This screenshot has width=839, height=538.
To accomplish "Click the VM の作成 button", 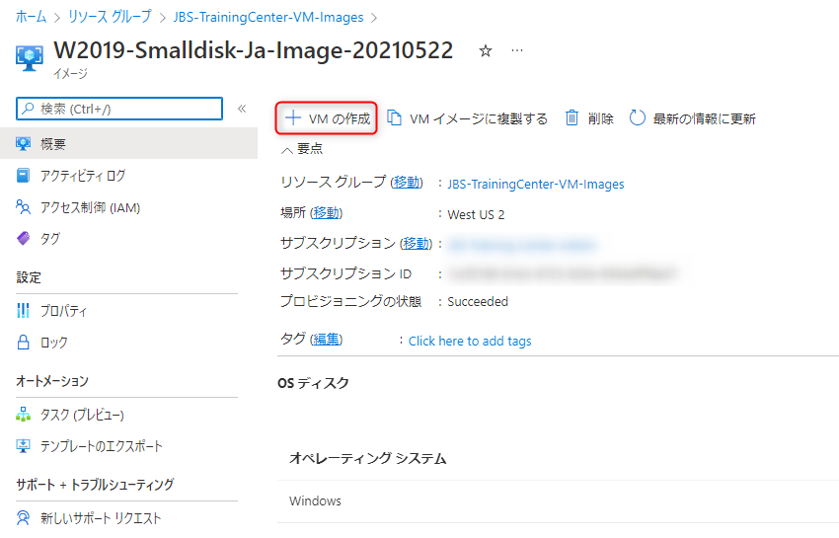I will pyautogui.click(x=327, y=118).
